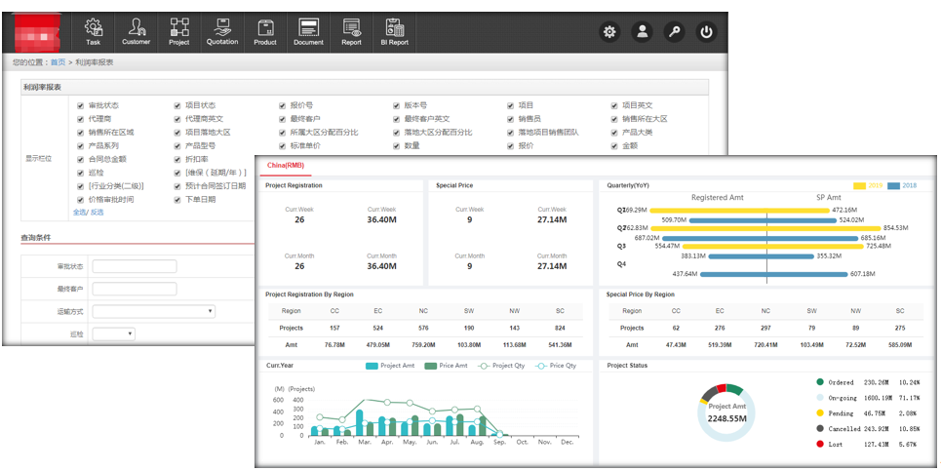
Task: Toggle the Price Amt legend swatch
Action: (x=430, y=366)
